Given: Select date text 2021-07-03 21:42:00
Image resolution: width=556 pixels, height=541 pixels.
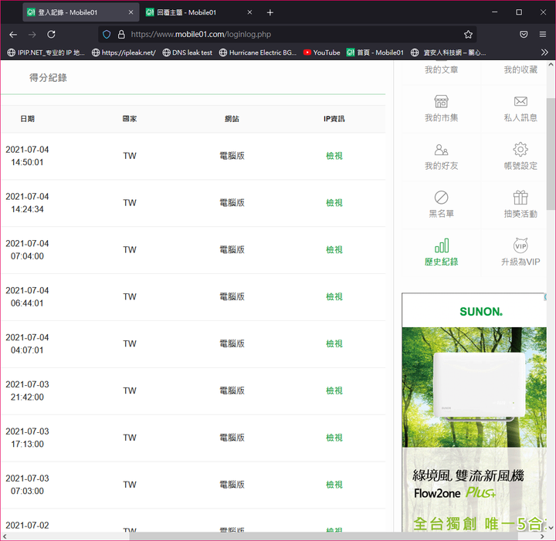Looking at the screenshot, I should click(27, 391).
